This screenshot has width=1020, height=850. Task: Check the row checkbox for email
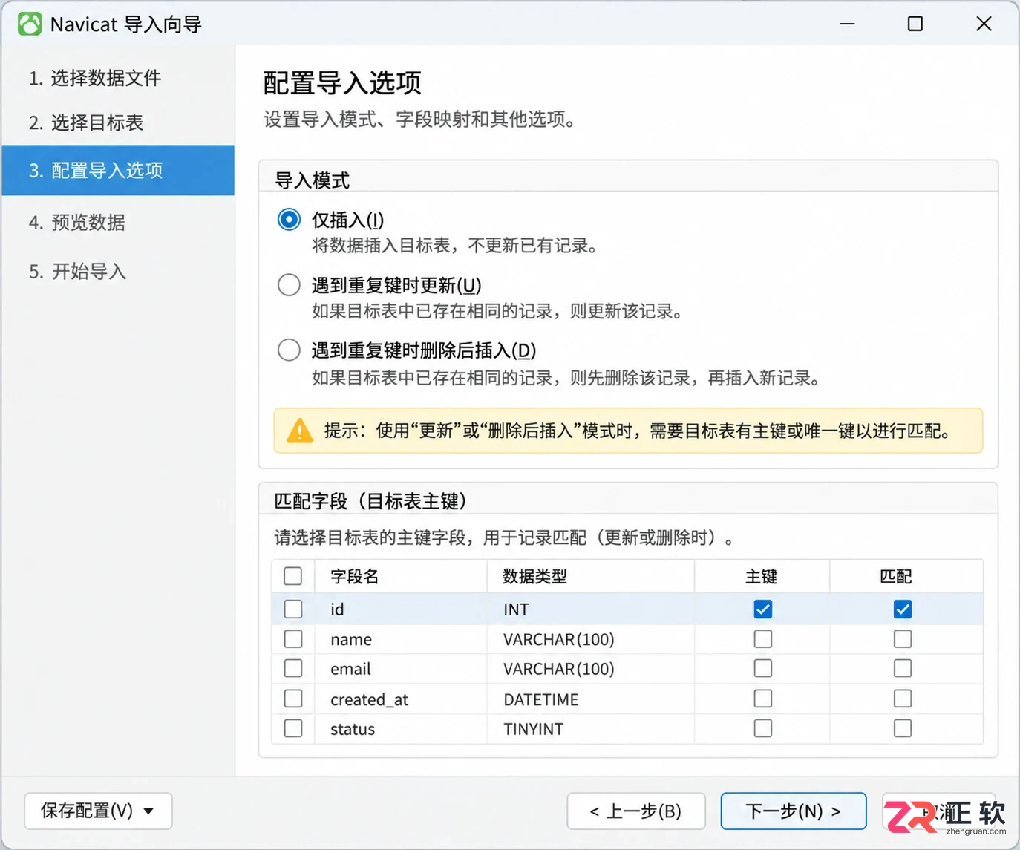click(293, 669)
